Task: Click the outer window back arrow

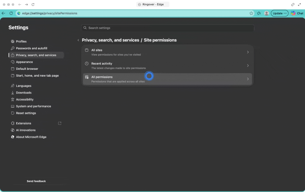Action: (x=20, y=5)
